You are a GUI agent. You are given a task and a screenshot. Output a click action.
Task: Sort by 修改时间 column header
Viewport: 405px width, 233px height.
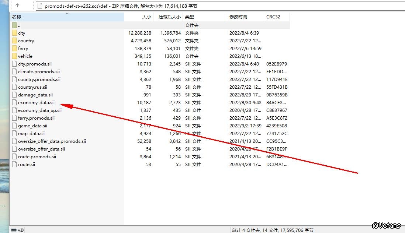238,17
